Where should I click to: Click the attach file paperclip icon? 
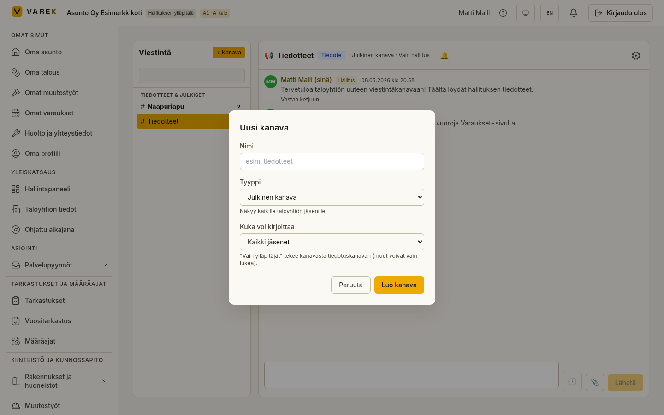pos(595,382)
